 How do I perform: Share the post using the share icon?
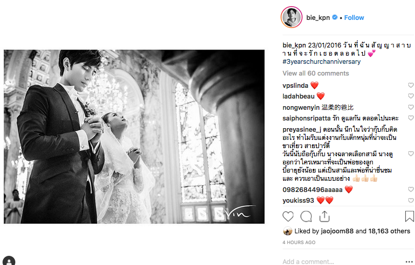pos(324,216)
